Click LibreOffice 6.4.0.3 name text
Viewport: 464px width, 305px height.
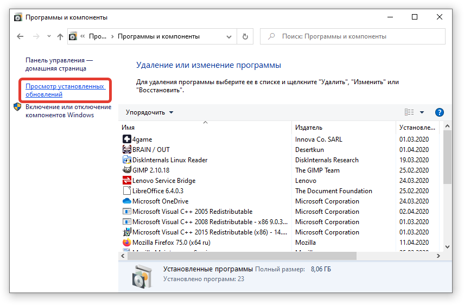tap(158, 191)
